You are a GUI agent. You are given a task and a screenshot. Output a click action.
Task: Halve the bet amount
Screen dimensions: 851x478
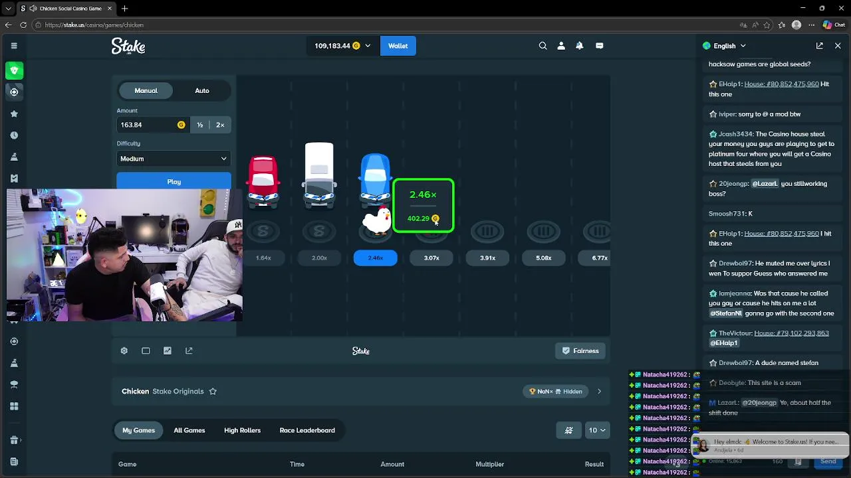click(x=200, y=125)
